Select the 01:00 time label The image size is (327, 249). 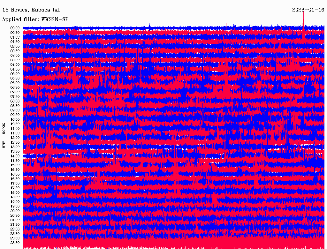tap(15, 37)
